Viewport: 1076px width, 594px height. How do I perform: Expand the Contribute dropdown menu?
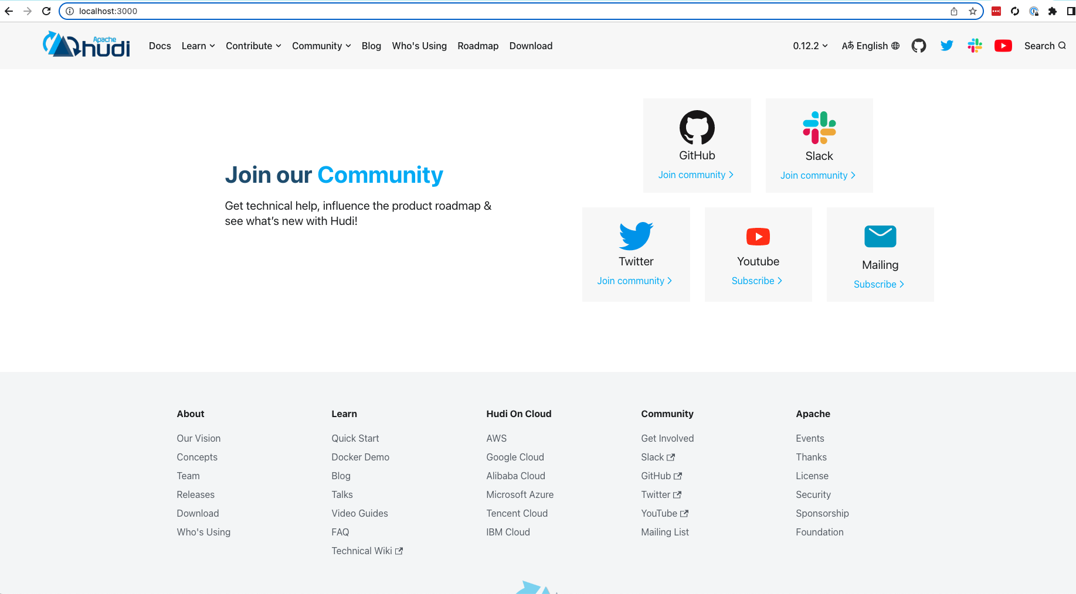click(253, 46)
